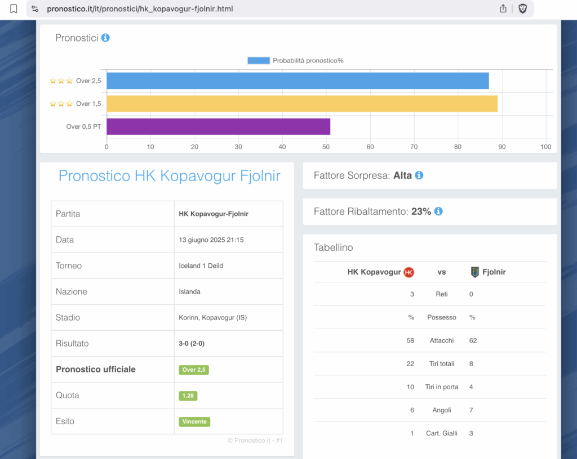Click the Reti stat label

442,294
